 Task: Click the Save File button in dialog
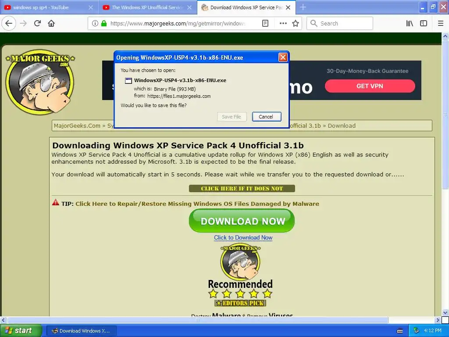pyautogui.click(x=232, y=117)
